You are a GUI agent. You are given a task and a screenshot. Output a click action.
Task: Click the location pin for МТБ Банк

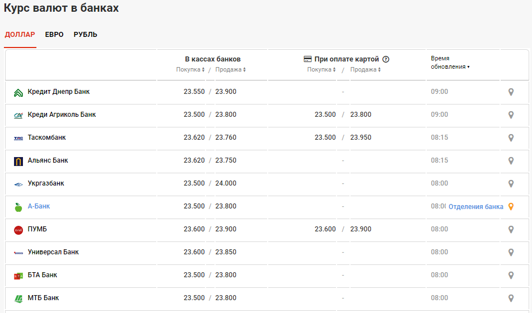(511, 298)
